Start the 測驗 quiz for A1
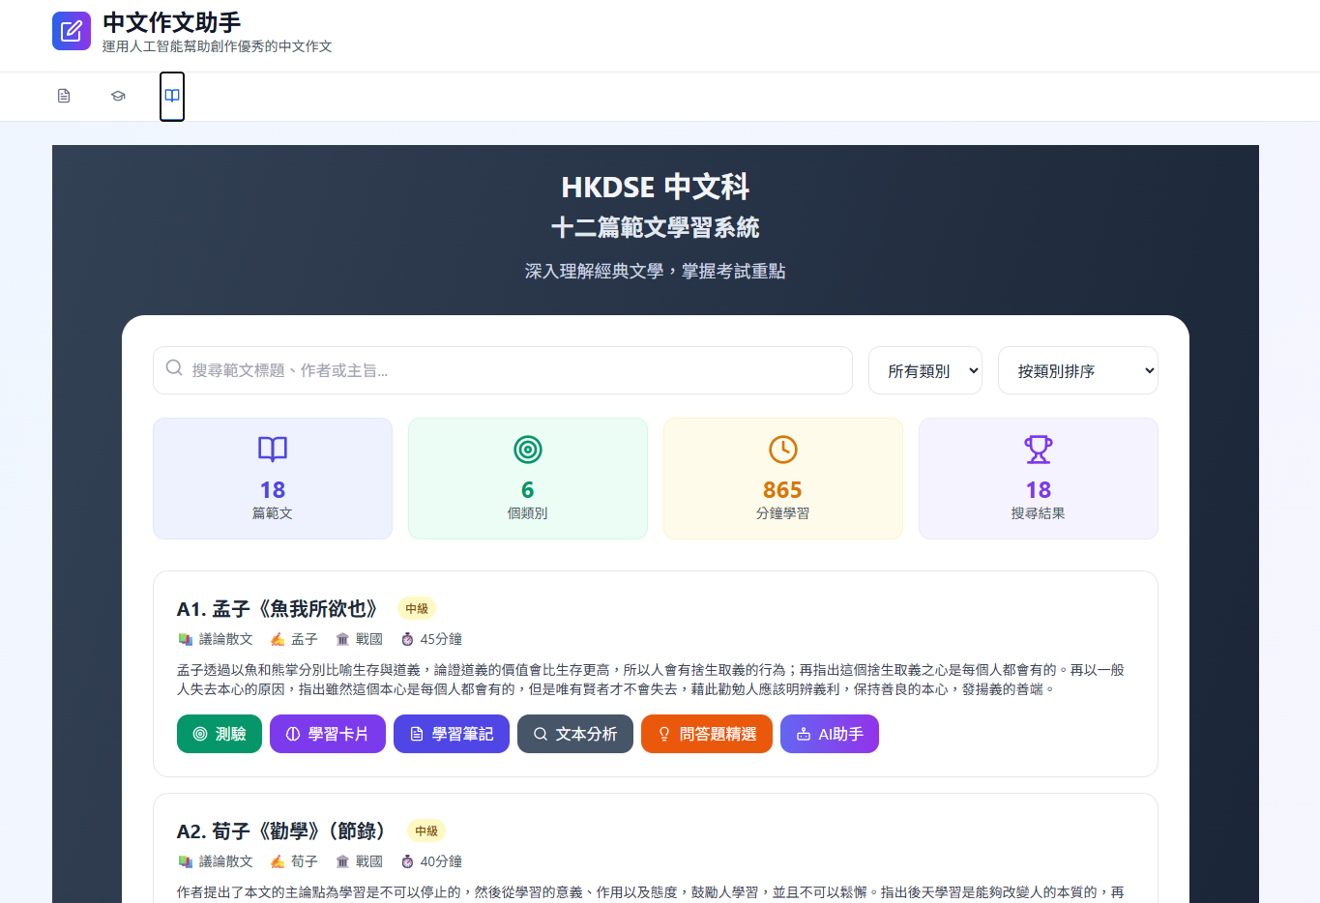Viewport: 1320px width, 903px height. click(x=220, y=734)
